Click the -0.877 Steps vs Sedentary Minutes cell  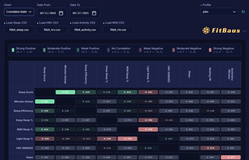231,157
